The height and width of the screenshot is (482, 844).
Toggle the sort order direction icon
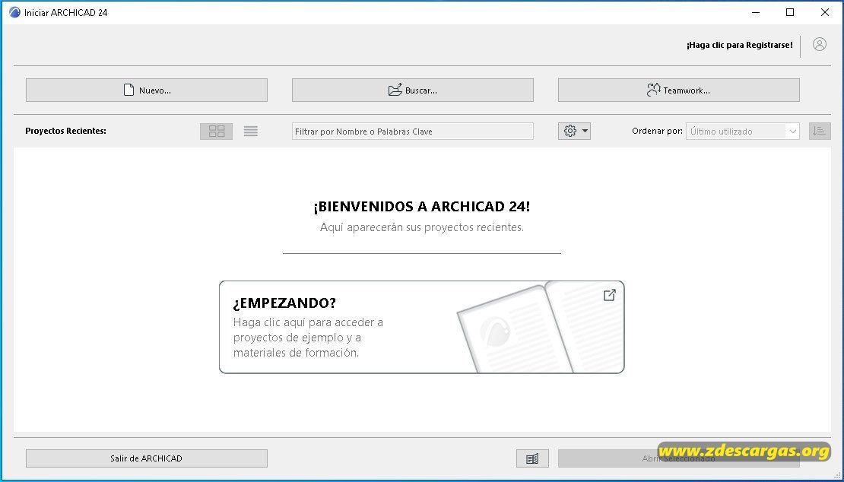coord(819,132)
